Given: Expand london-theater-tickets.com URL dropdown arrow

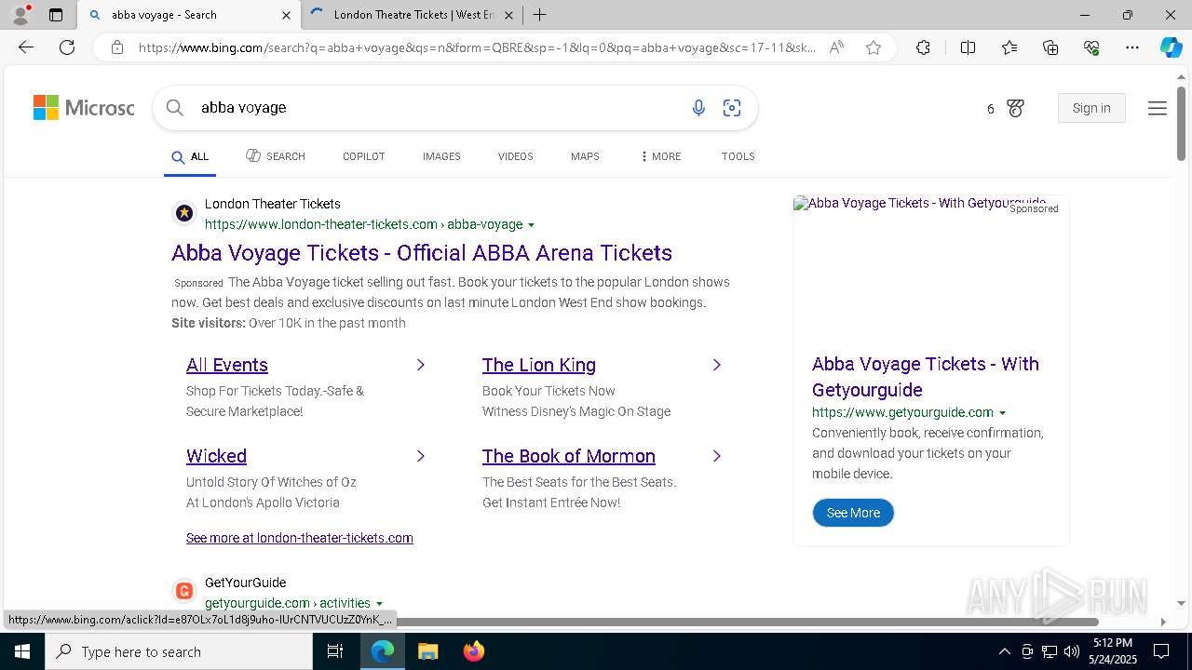Looking at the screenshot, I should [531, 225].
